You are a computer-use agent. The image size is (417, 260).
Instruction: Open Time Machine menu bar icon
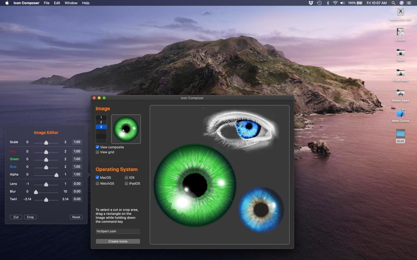click(x=320, y=3)
